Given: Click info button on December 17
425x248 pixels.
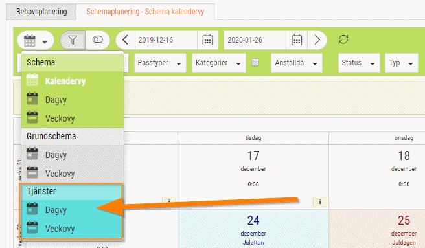Looking at the screenshot, I should [320, 202].
